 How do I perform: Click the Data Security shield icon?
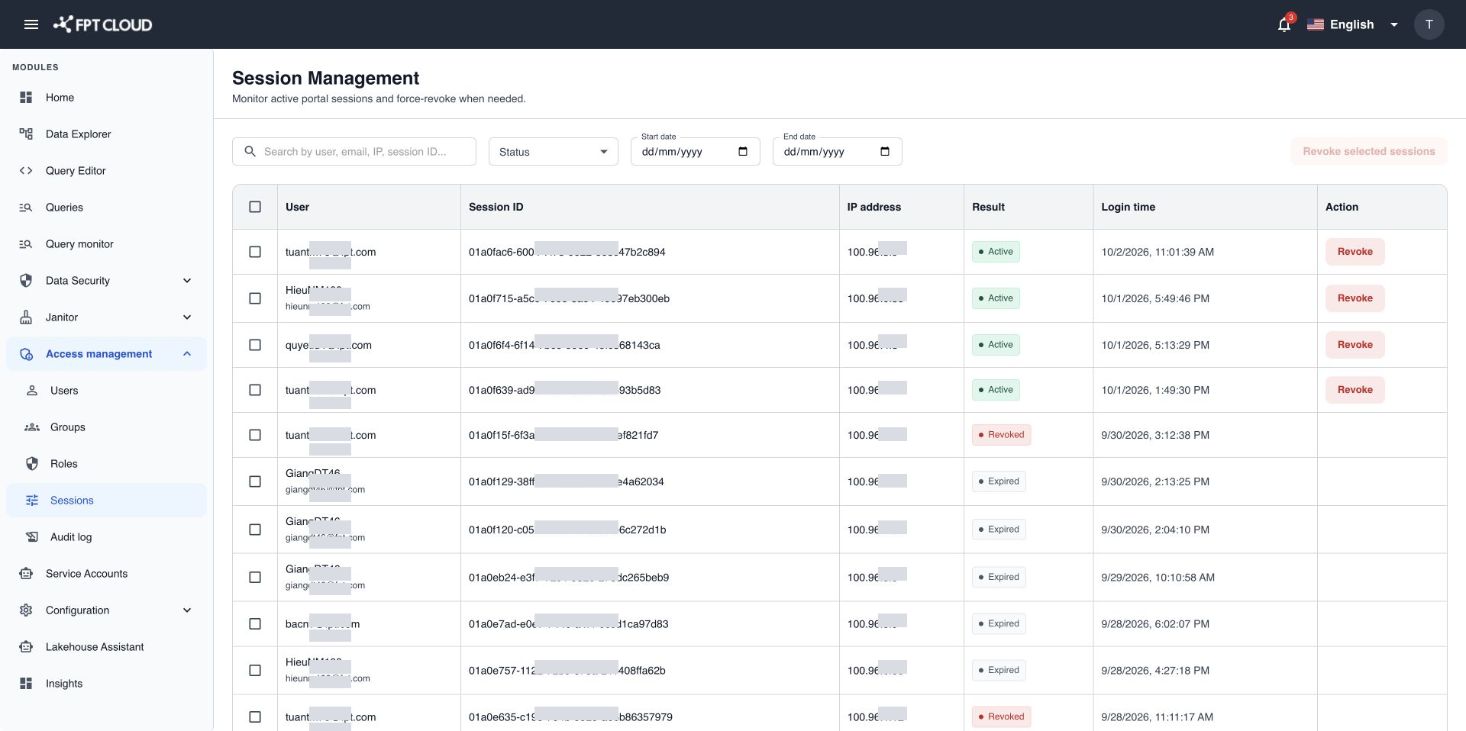click(26, 281)
